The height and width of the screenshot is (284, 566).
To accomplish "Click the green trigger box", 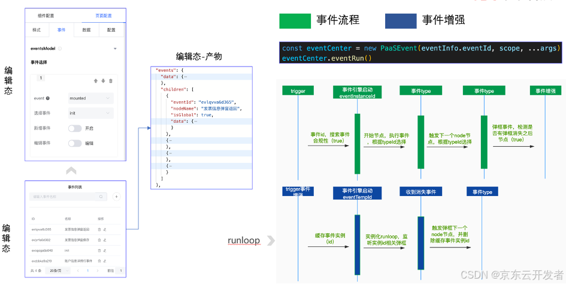I will (298, 91).
